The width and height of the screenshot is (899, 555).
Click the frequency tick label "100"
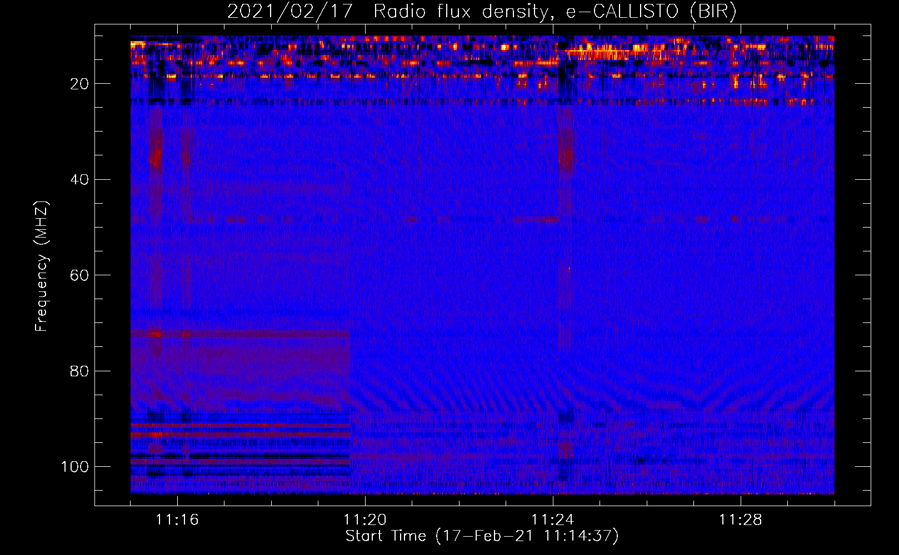click(75, 467)
